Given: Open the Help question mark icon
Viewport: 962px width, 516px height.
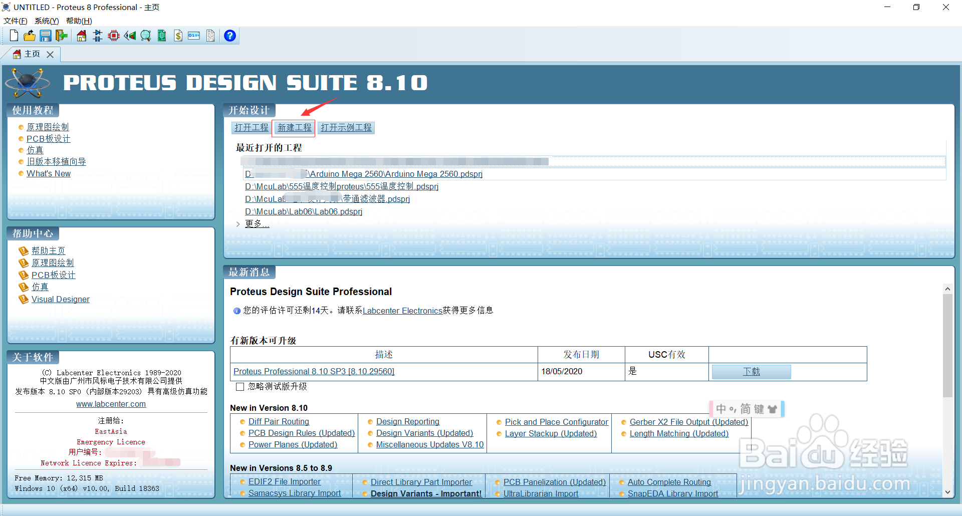Looking at the screenshot, I should coord(229,36).
